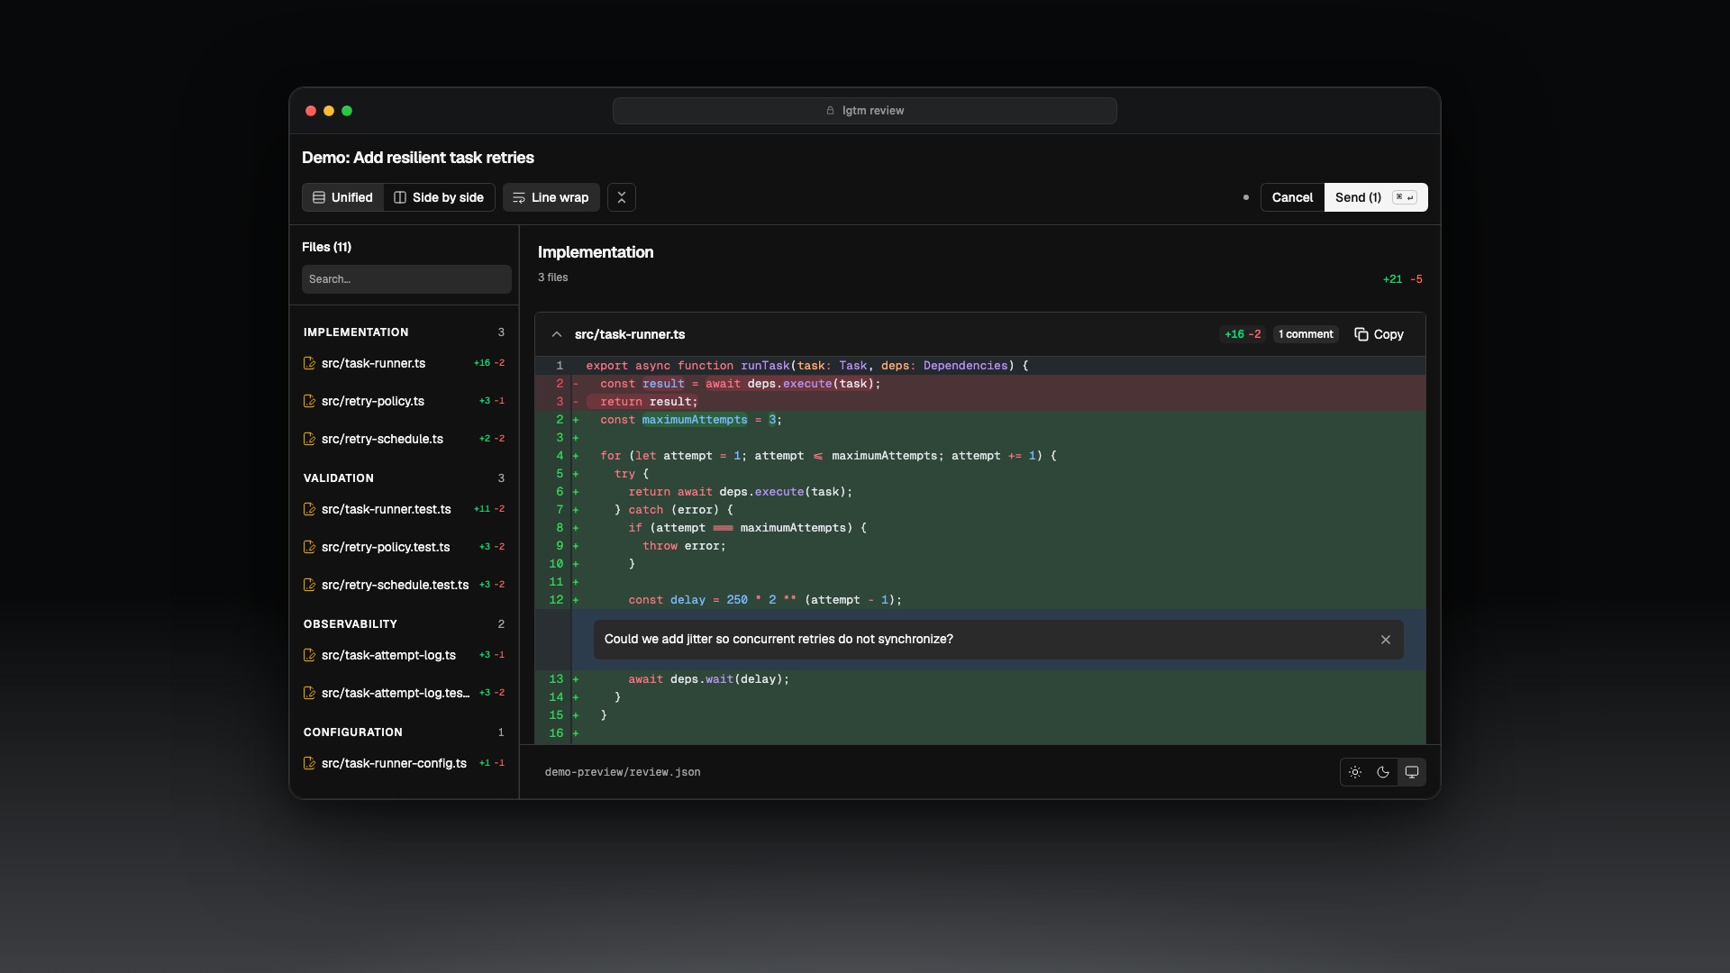This screenshot has width=1730, height=973.
Task: Toggle Line wrap option
Action: tap(551, 197)
